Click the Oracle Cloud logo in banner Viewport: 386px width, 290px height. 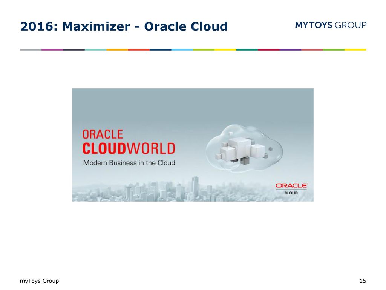[x=291, y=189]
